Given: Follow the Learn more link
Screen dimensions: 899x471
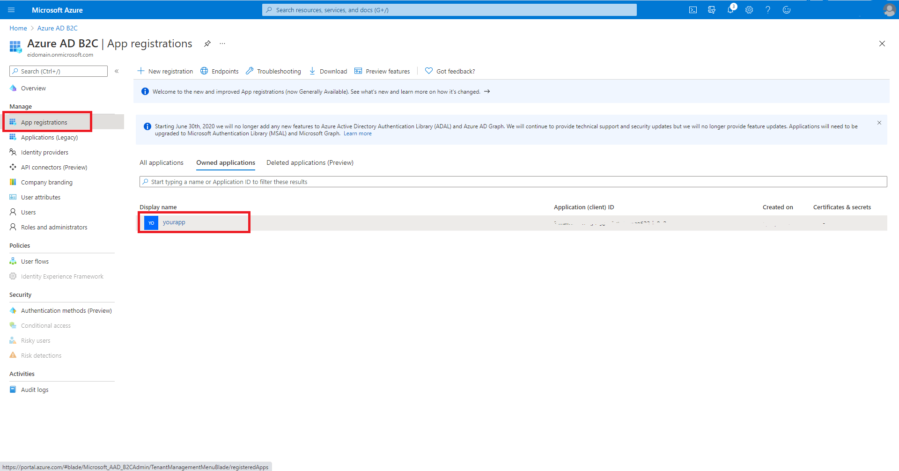Looking at the screenshot, I should (x=358, y=133).
